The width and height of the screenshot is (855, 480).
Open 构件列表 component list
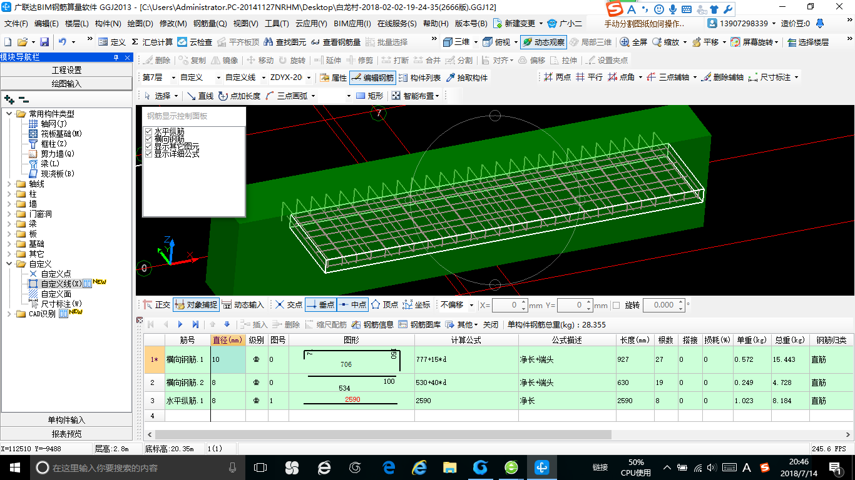[420, 77]
